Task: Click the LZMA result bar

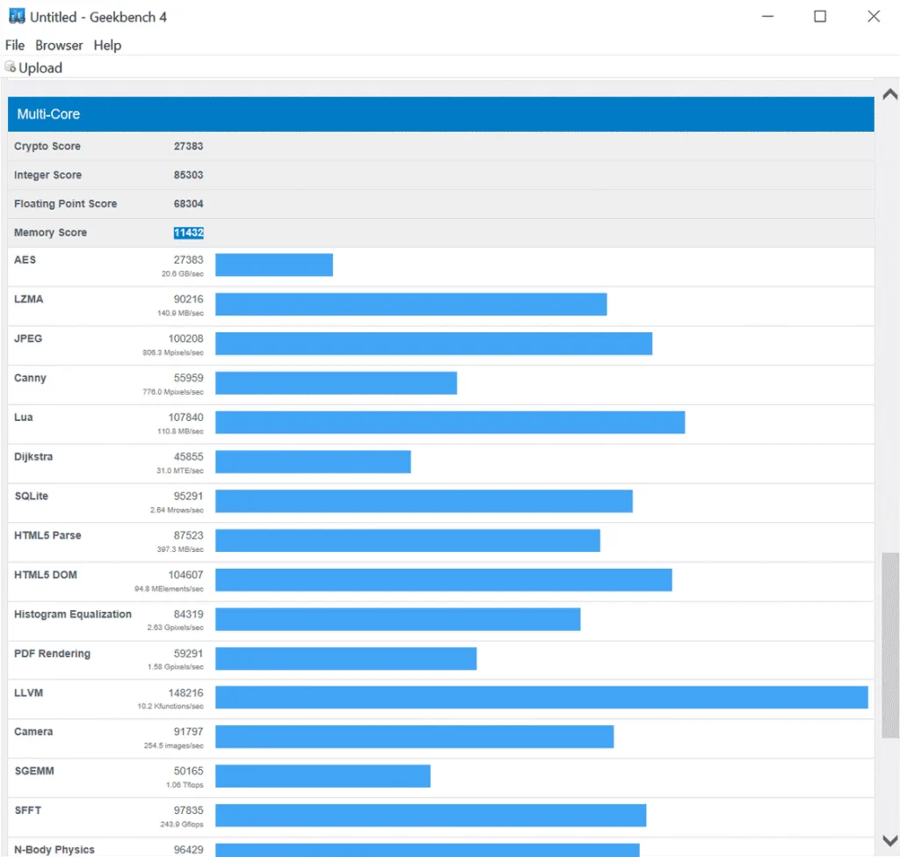Action: 411,304
